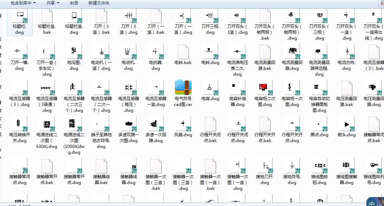The height and width of the screenshot is (206, 384).
Task: Open the 黑点.dwg file
Action: pos(319,129)
